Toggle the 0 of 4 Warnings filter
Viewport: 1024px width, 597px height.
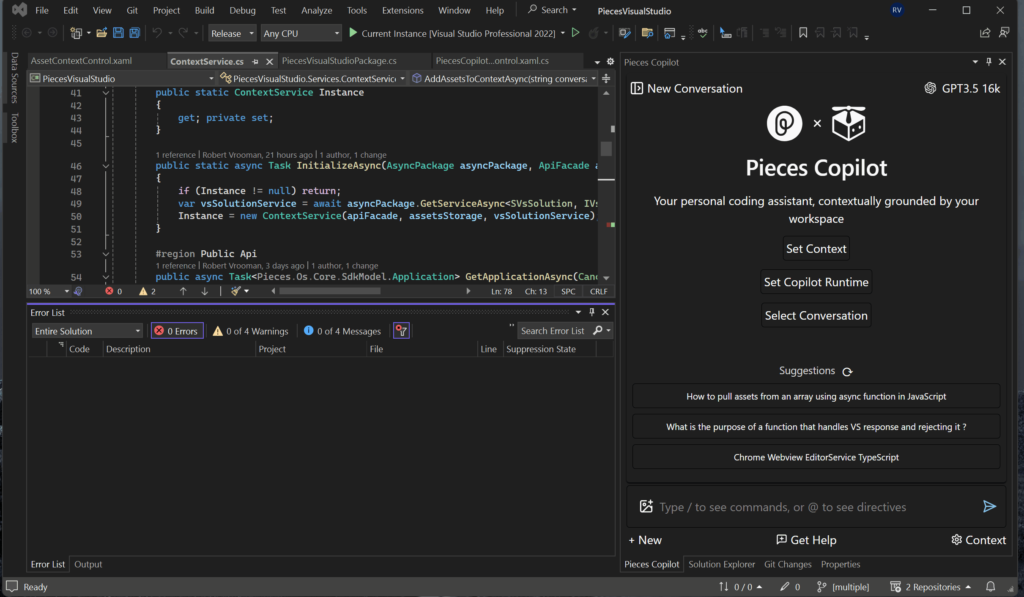[250, 331]
